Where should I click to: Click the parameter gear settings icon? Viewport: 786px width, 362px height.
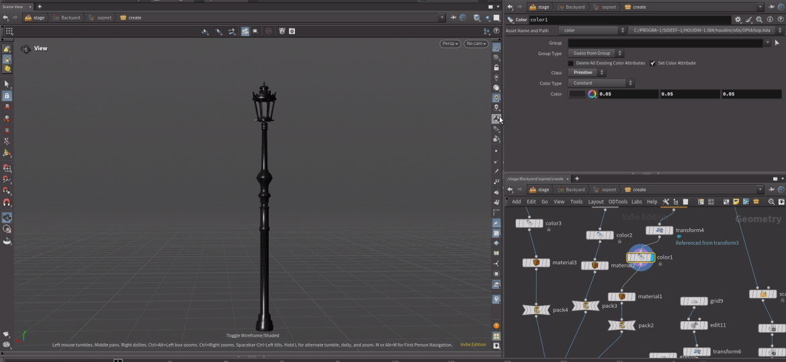pyautogui.click(x=738, y=20)
